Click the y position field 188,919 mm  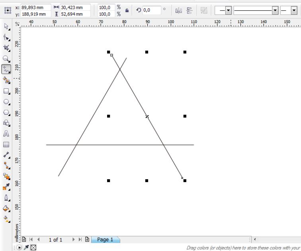[36, 14]
